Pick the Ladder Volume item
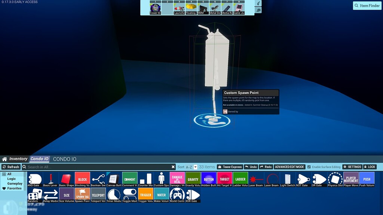Viewport: 383px width, 215px height. pos(240,179)
